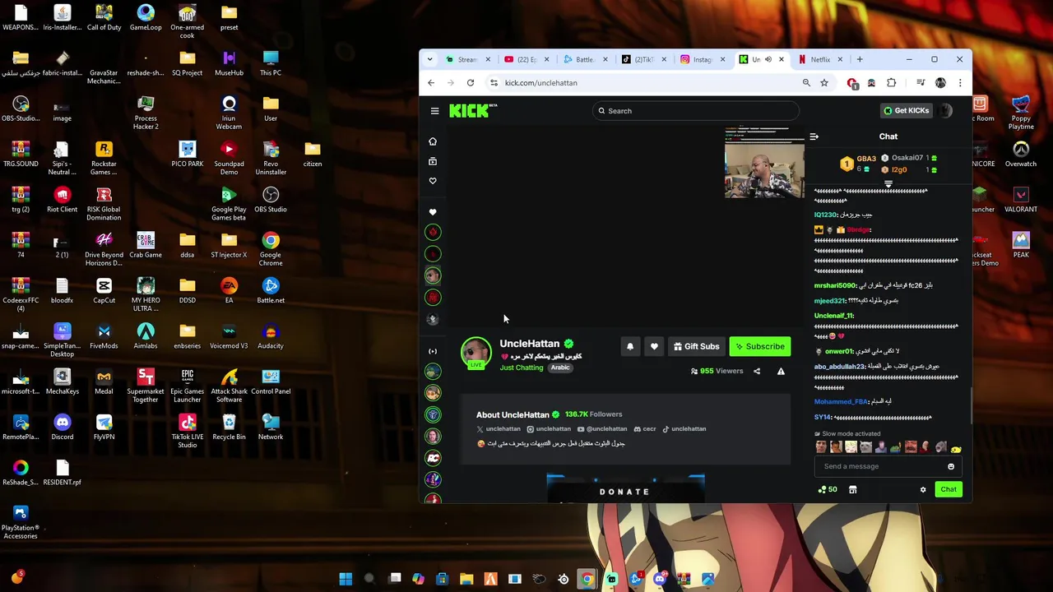Expand the recommended channels sidebar toggle icon

click(433, 352)
